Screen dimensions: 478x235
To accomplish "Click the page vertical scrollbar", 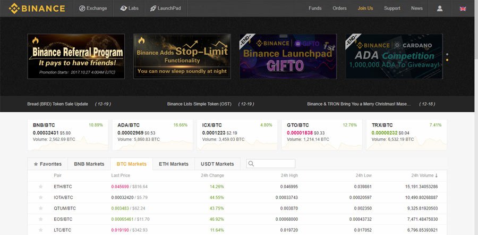I will (476, 117).
